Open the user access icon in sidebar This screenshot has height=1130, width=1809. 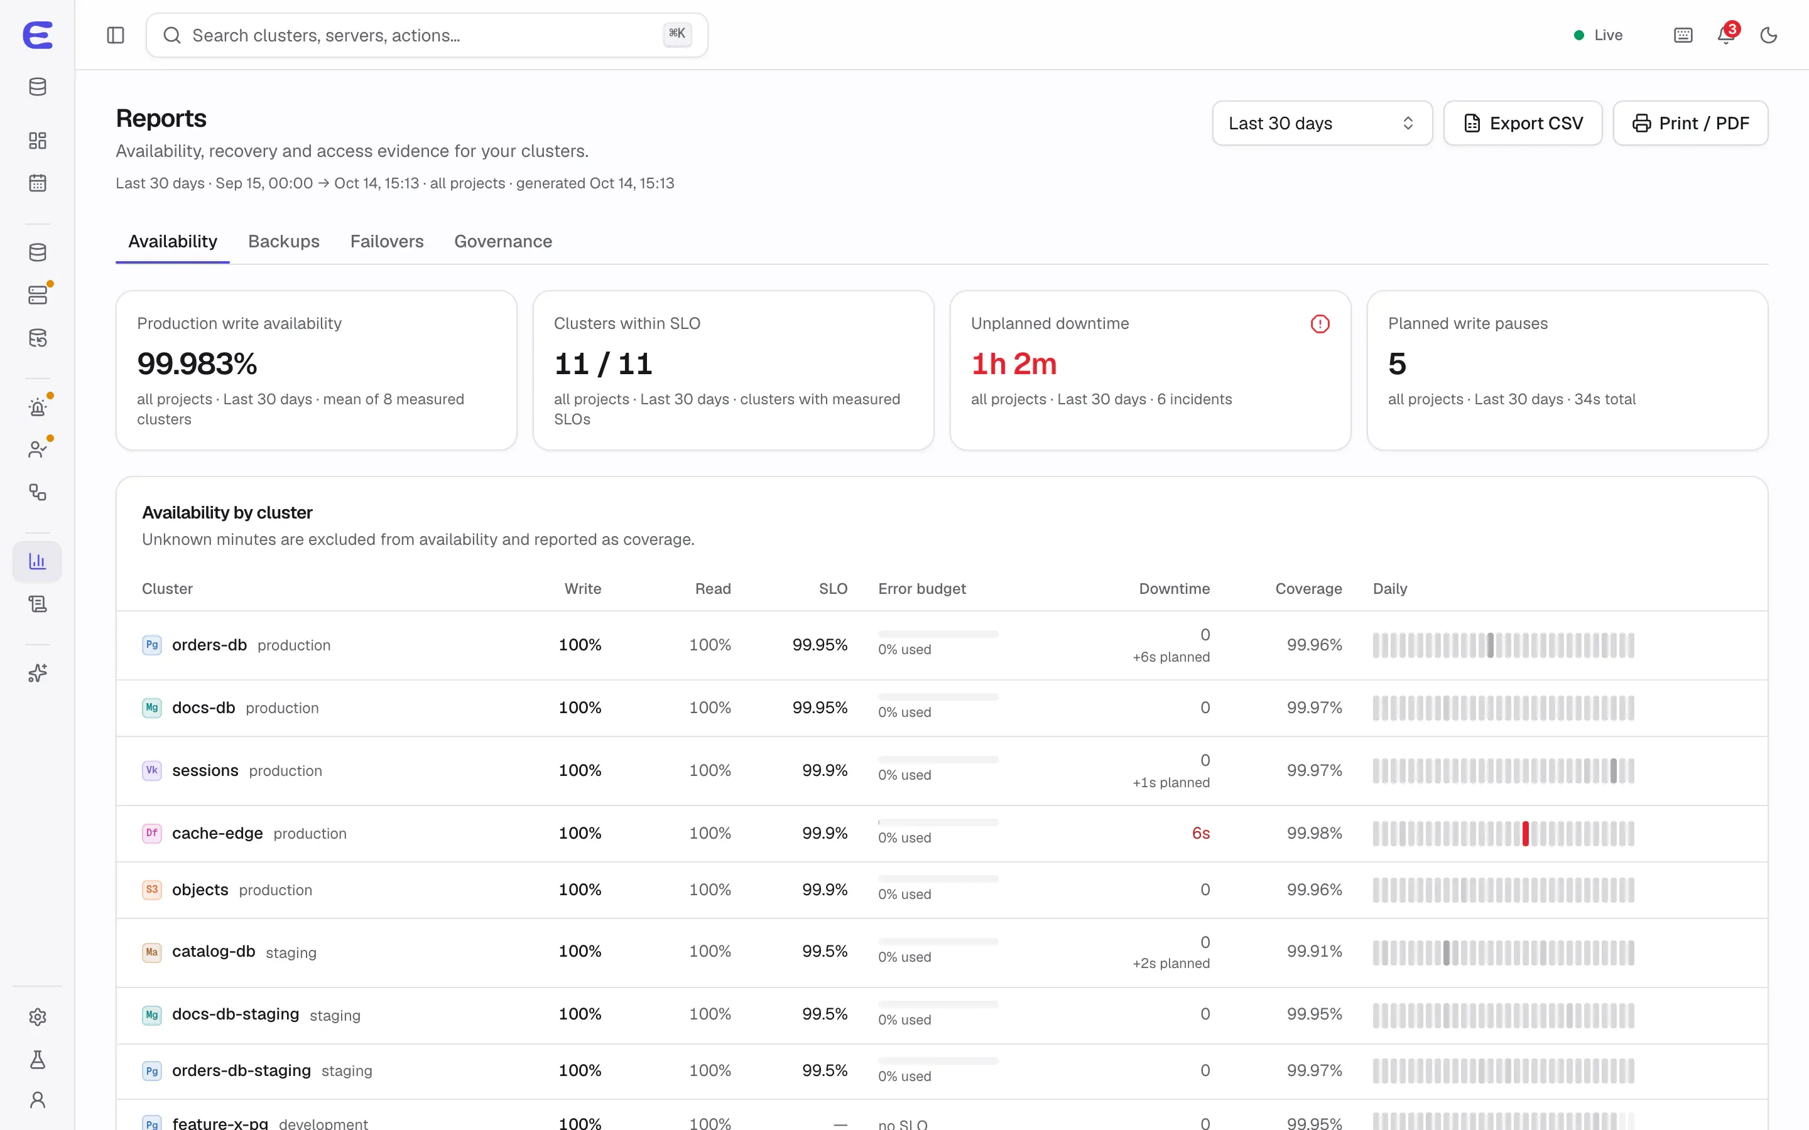tap(38, 450)
